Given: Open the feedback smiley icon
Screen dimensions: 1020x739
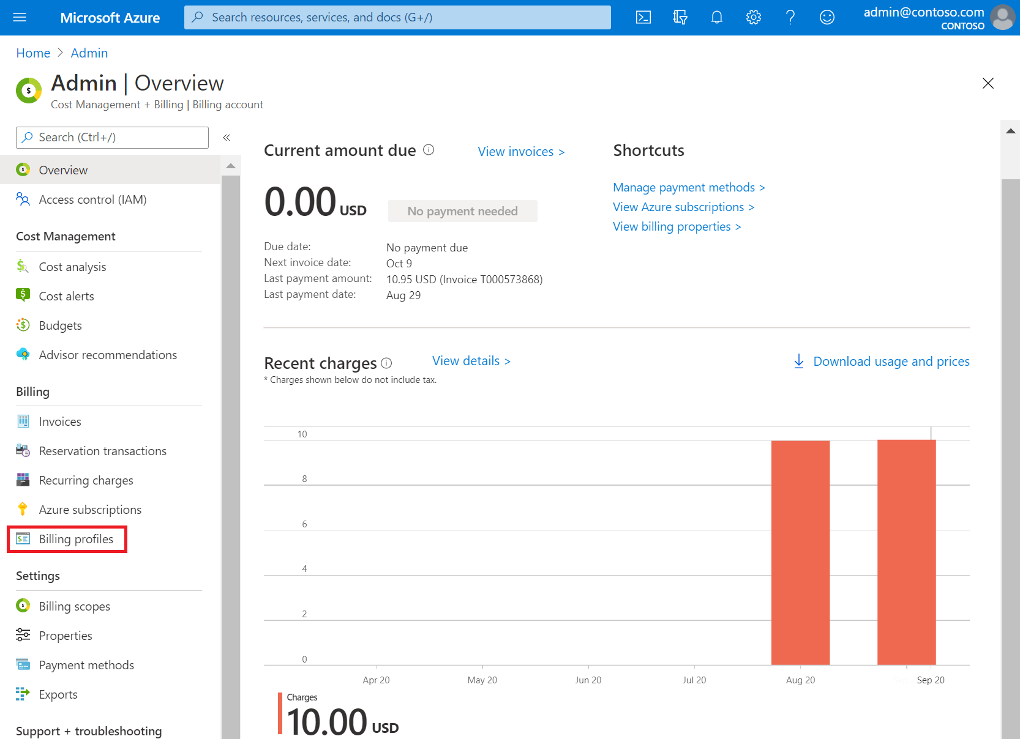Looking at the screenshot, I should [827, 17].
